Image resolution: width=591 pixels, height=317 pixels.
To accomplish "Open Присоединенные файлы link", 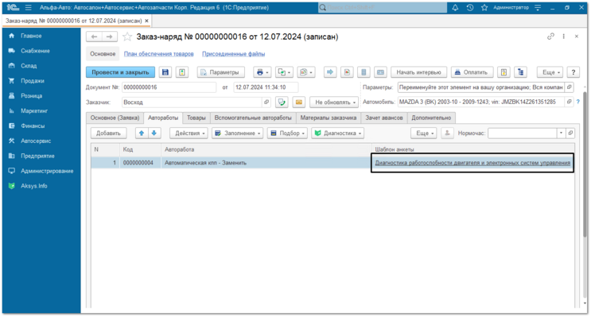I will coord(233,54).
